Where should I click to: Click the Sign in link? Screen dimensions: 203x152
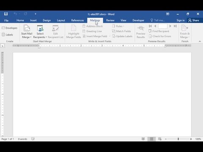(181, 20)
